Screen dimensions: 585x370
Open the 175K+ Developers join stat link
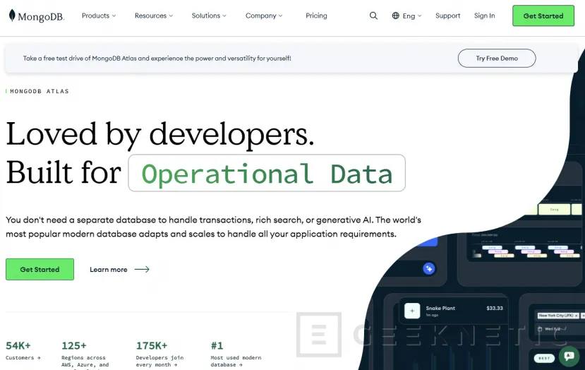coord(159,354)
